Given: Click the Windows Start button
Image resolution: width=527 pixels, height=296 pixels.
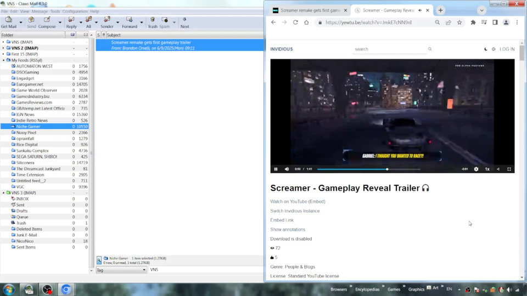Looking at the screenshot, I should [9, 289].
